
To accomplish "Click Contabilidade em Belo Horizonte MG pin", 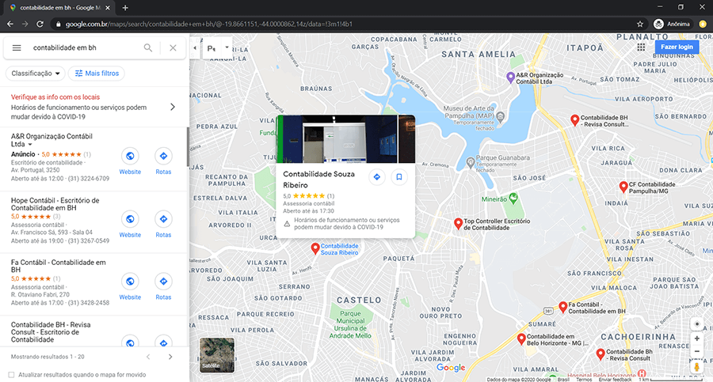I will tap(521, 339).
